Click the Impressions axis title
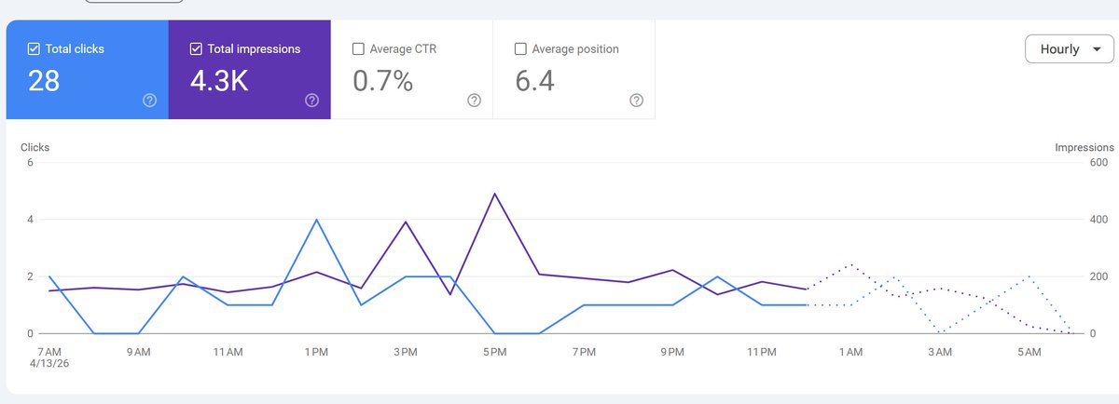The image size is (1119, 404). point(1084,147)
